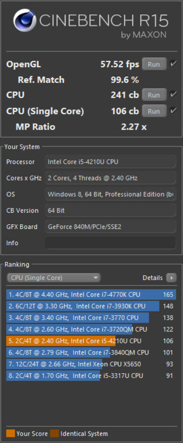Click the 57.52 fps OpenGL score
Viewport: 183px width, 443px height.
coord(120,64)
